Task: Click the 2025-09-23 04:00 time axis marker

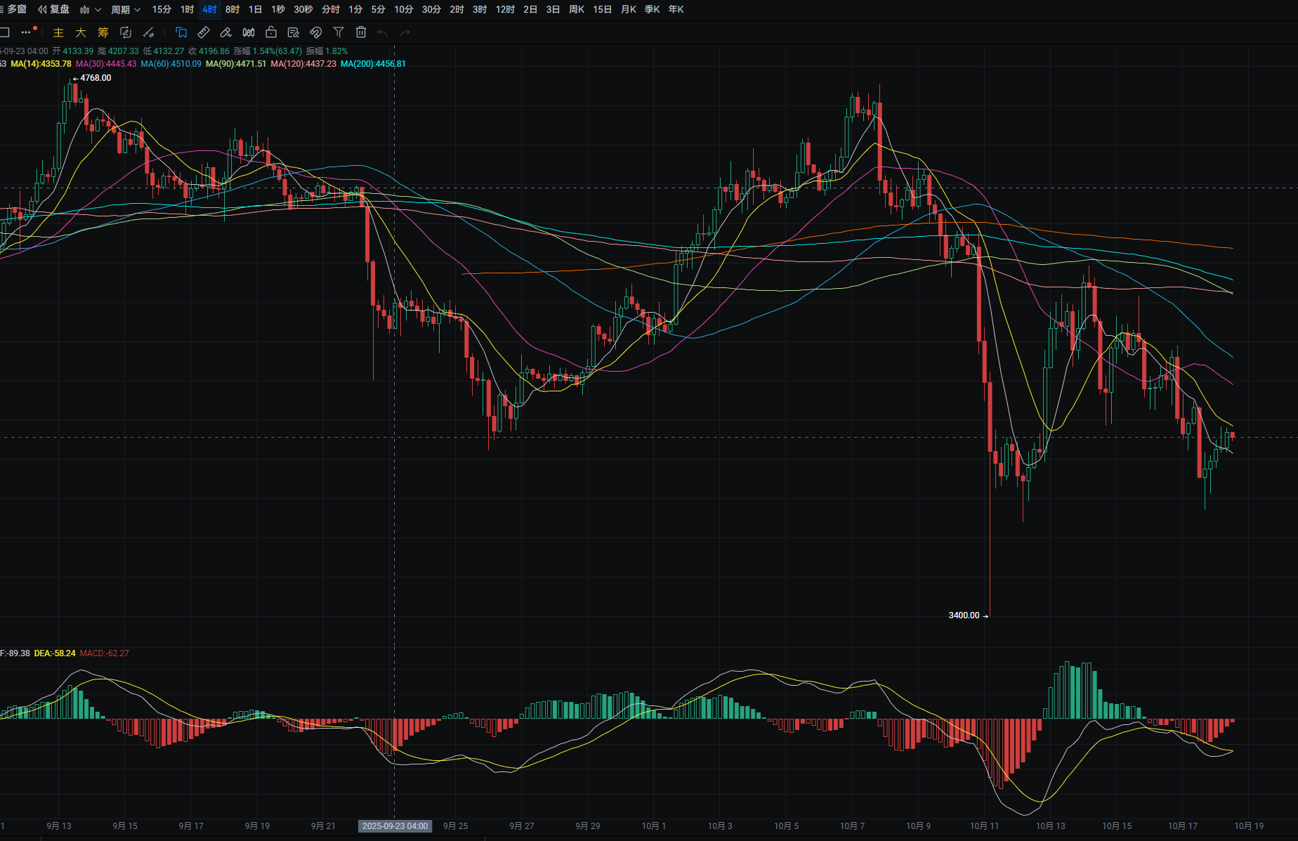Action: pyautogui.click(x=395, y=826)
